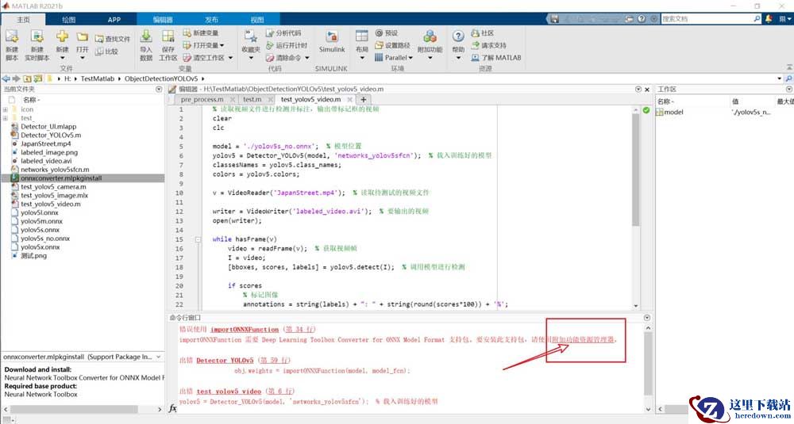
Task: Switch to the 绘图 (Plots) ribbon tab
Action: pyautogui.click(x=68, y=20)
